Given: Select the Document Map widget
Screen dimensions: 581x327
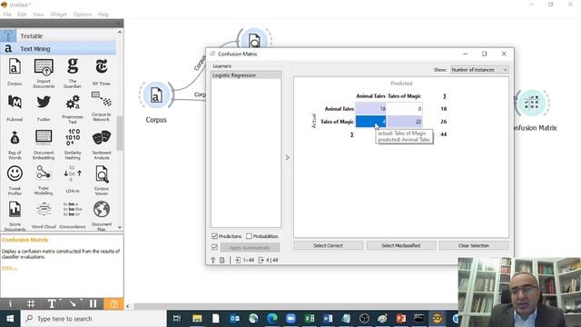Looking at the screenshot, I should click(102, 216).
